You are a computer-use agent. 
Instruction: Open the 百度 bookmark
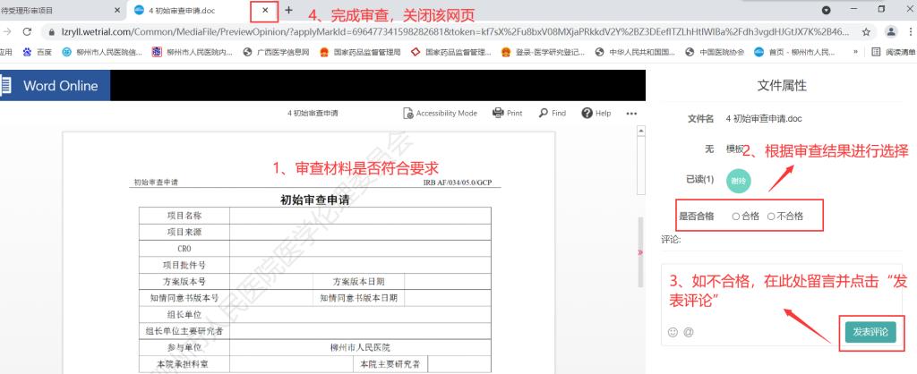pos(37,52)
